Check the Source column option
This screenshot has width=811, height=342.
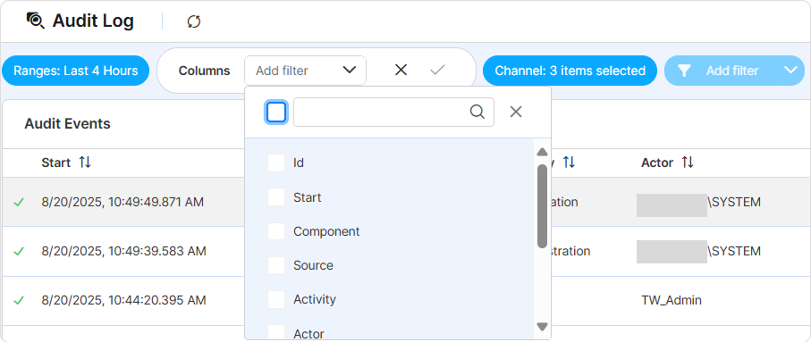pyautogui.click(x=276, y=265)
